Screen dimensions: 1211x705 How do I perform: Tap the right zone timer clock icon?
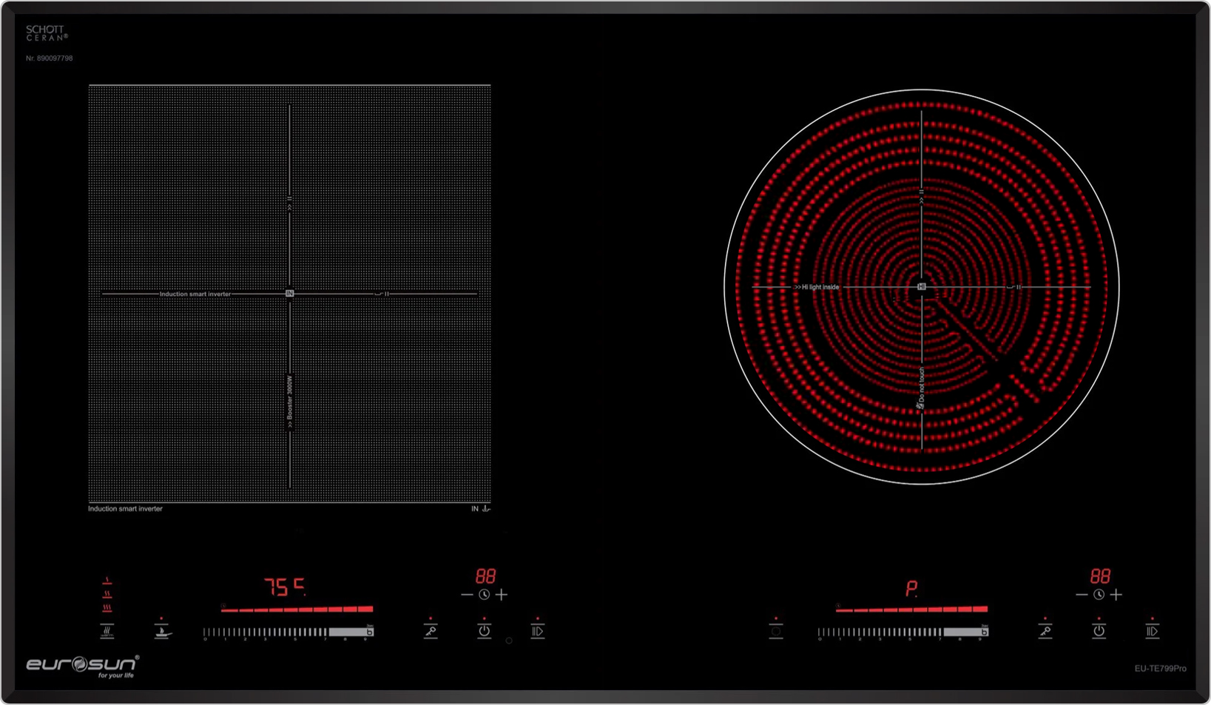tap(1099, 595)
